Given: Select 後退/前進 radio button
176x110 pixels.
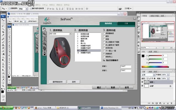Looking at the screenshot, I should point(104,48).
